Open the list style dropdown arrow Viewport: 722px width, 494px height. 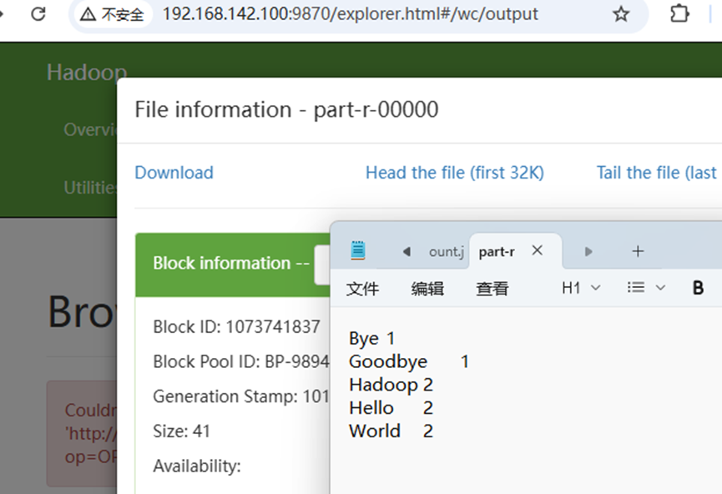pyautogui.click(x=662, y=287)
